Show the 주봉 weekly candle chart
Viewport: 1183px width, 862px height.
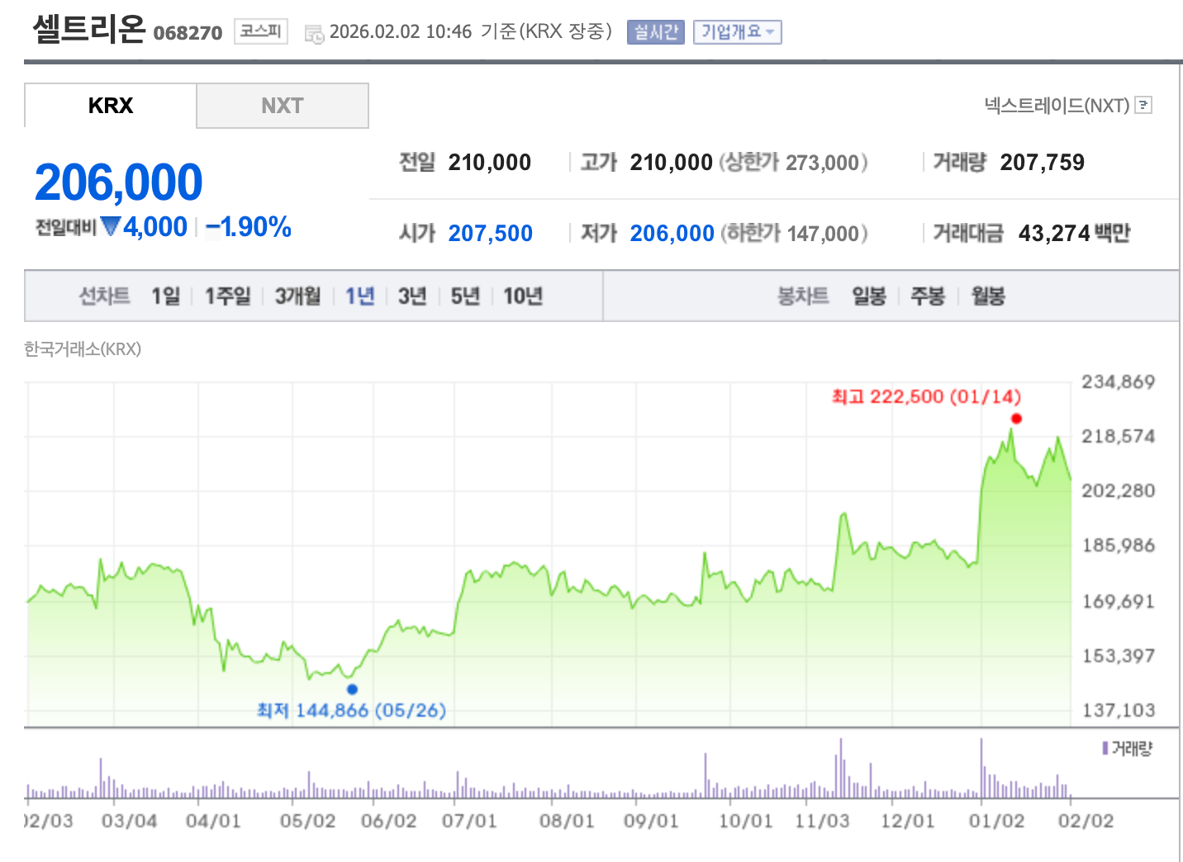928,296
